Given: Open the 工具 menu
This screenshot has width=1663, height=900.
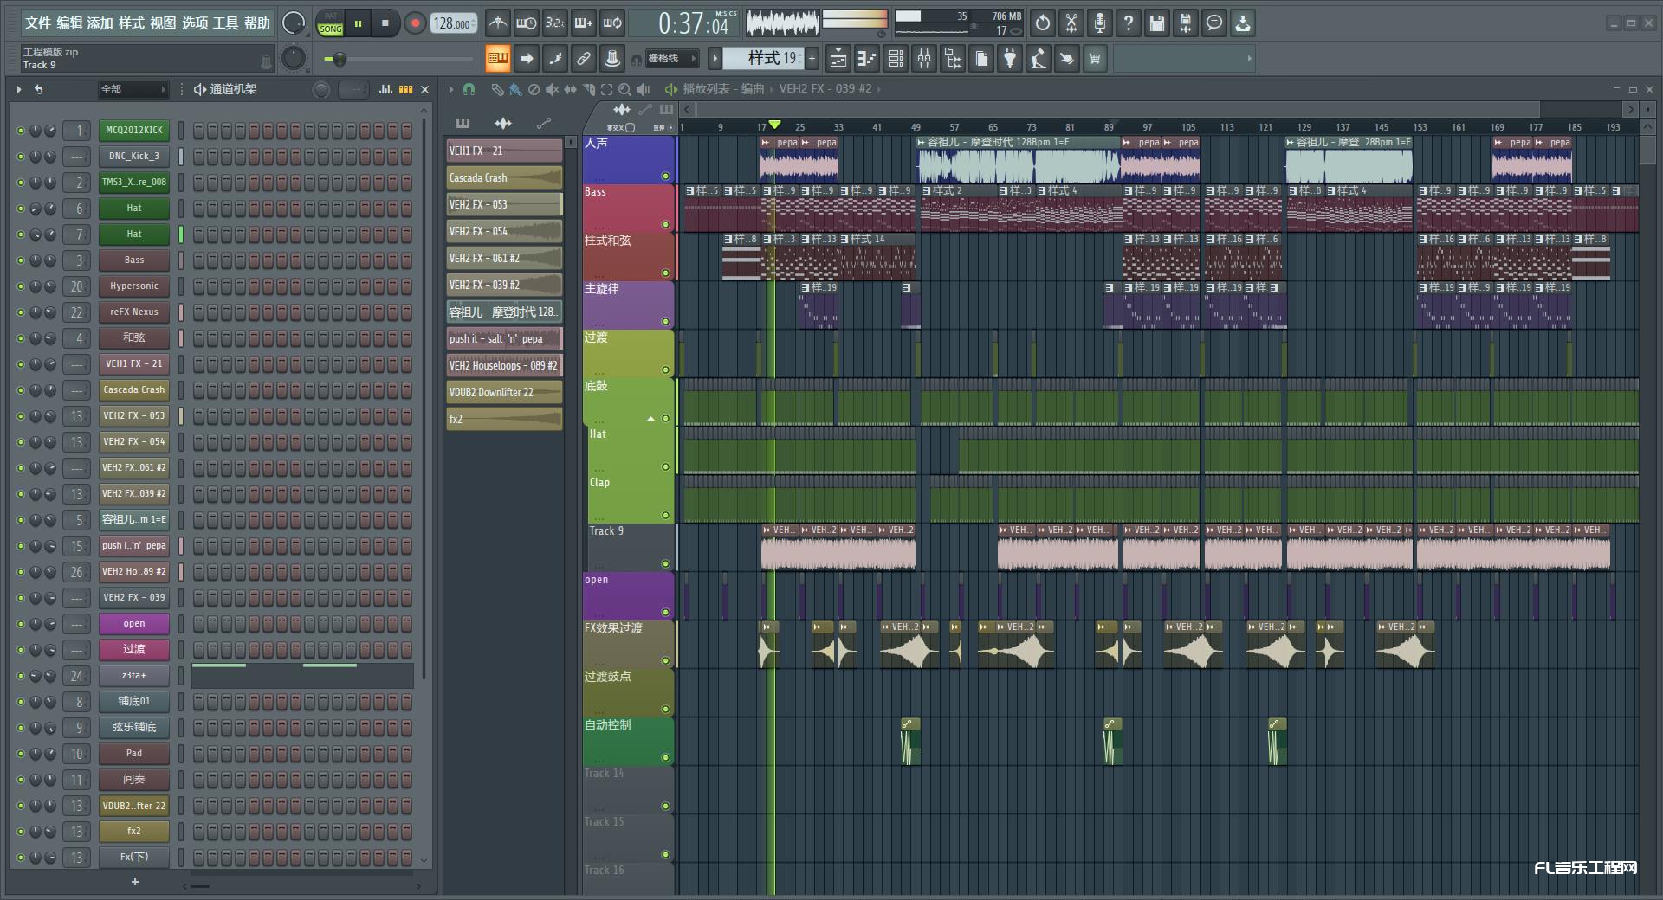Looking at the screenshot, I should [x=225, y=23].
